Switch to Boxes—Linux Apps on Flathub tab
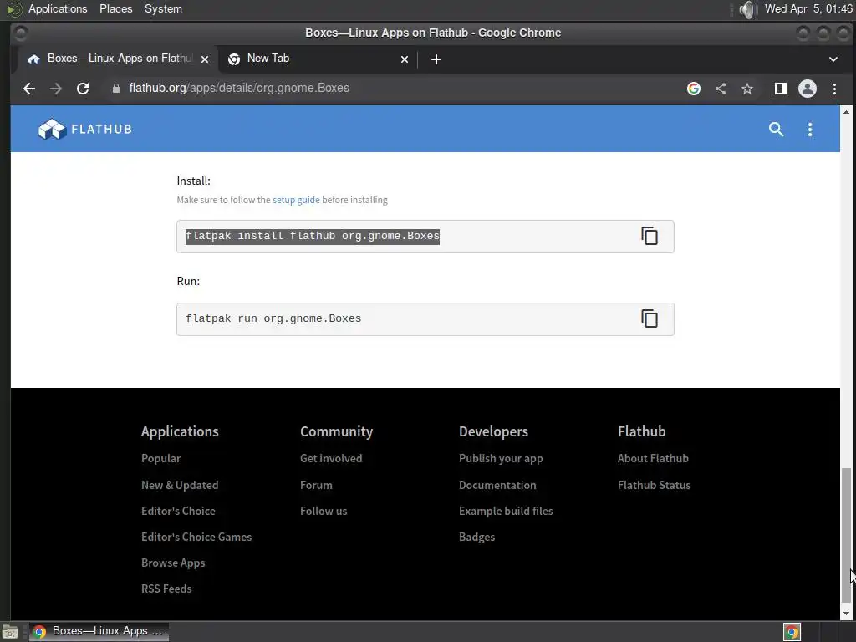 tap(118, 59)
